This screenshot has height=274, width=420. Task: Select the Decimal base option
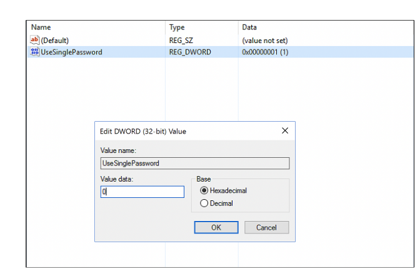(x=204, y=203)
